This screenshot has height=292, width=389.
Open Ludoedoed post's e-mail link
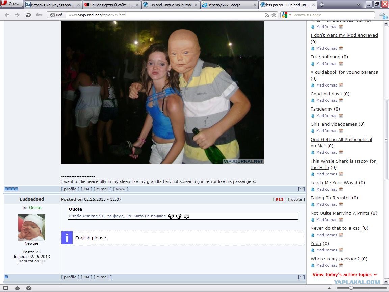click(x=102, y=277)
